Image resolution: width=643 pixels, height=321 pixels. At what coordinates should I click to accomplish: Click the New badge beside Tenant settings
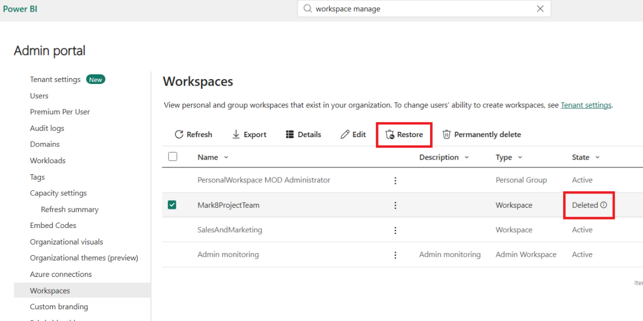[96, 80]
